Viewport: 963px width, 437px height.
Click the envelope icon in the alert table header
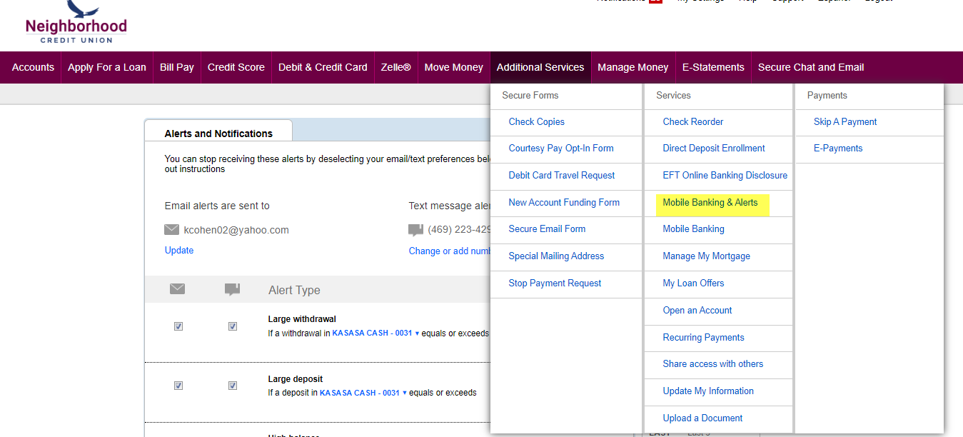[x=178, y=289]
